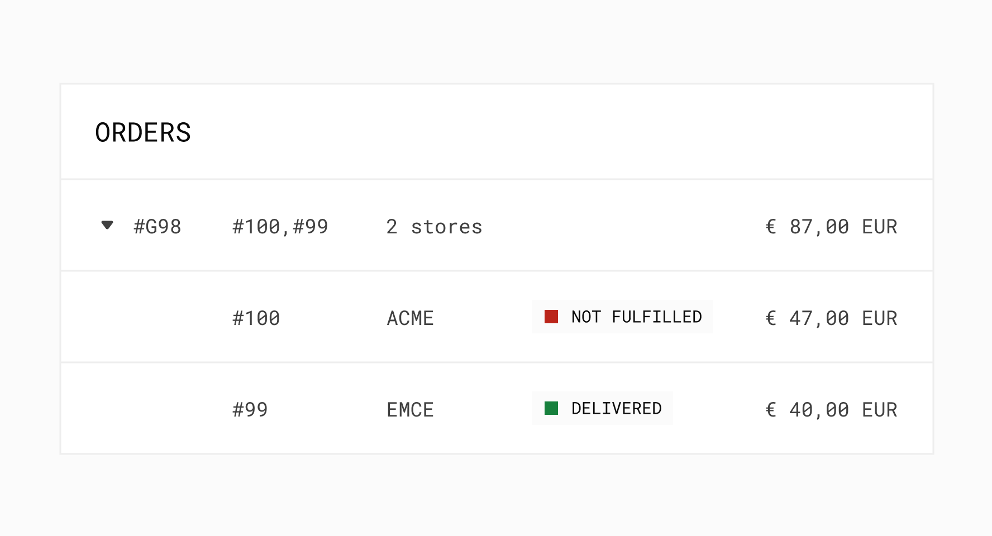Select the #100,#99 order numbers cell
The height and width of the screenshot is (536, 992).
pos(280,227)
